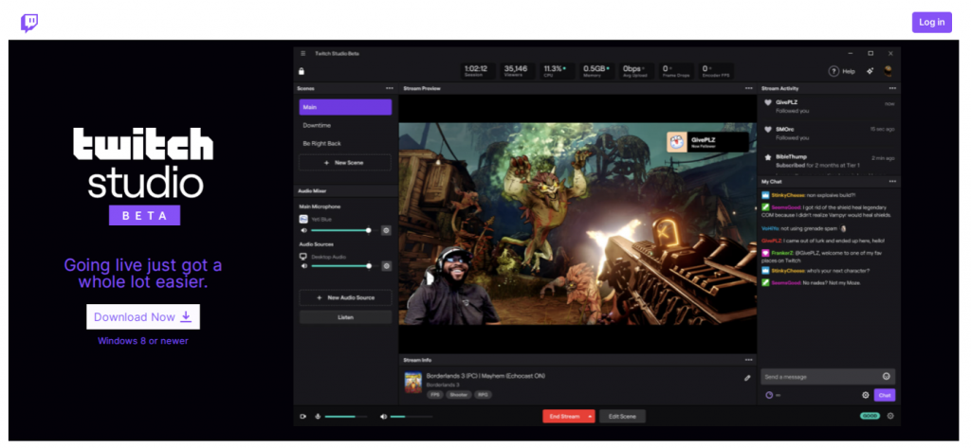Click the purple Chat send button
Viewport: 971px width, 448px height.
point(885,395)
